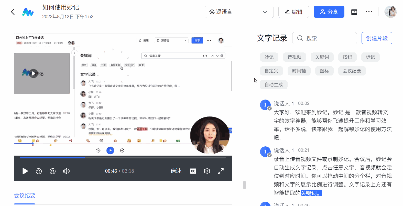Click the video preview frame
This screenshot has width=403, height=206.
coord(123,95)
